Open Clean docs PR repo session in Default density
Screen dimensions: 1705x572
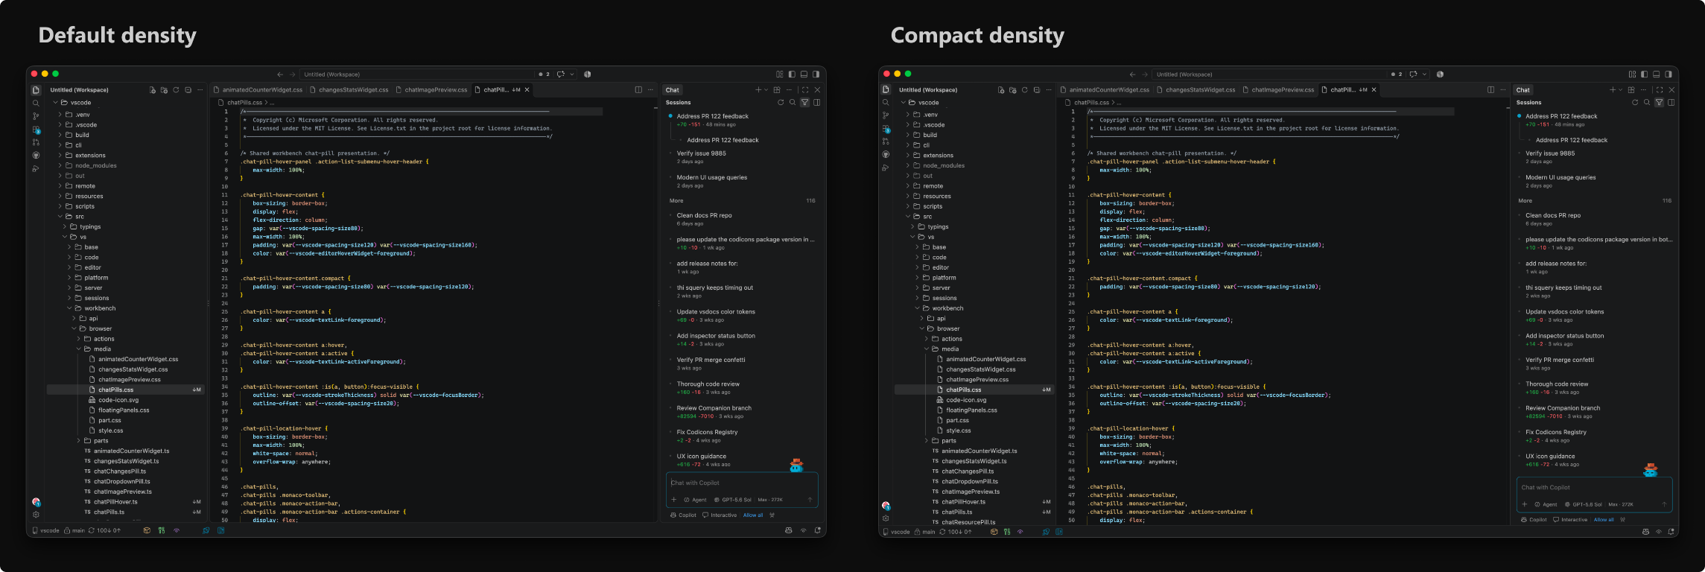point(742,219)
